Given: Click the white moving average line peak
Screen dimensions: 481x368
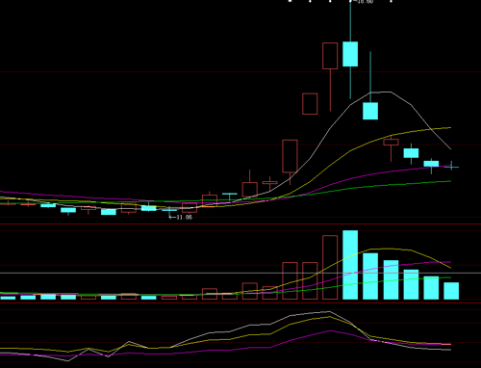Looking at the screenshot, I should (x=381, y=92).
